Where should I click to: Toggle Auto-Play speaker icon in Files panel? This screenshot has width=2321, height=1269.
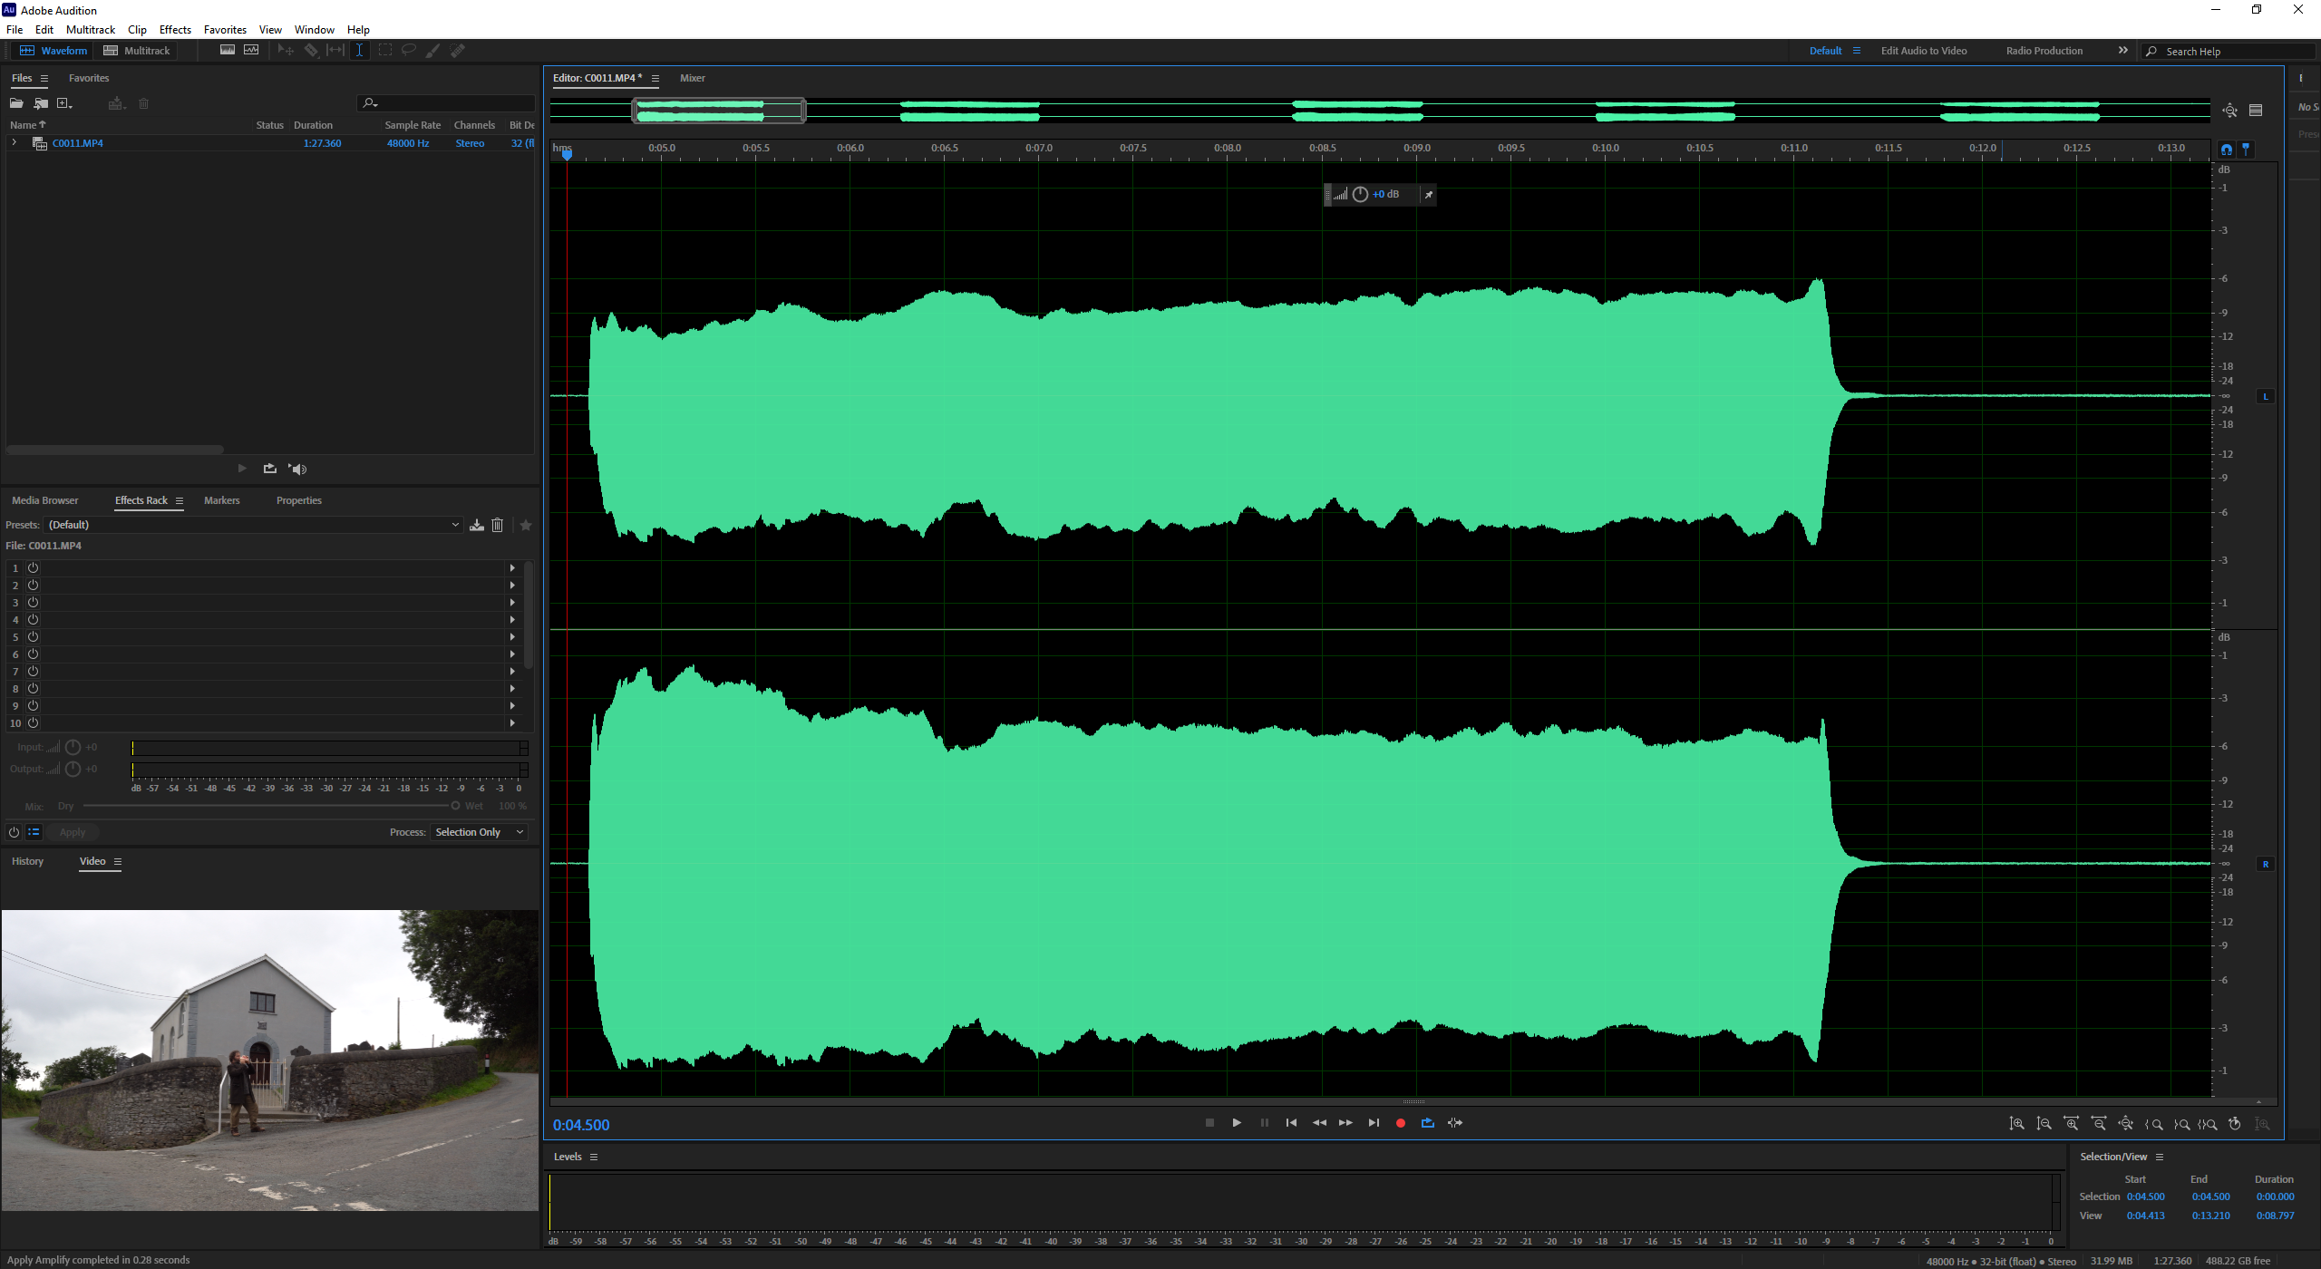297,469
